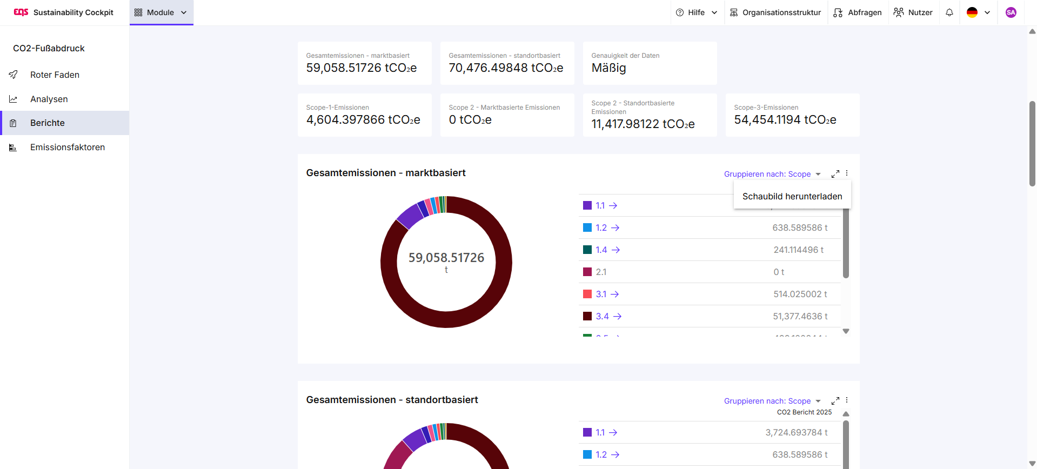The height and width of the screenshot is (469, 1037).
Task: Click magenta swatch for 2.1 in marktbasiert legend
Action: click(587, 272)
